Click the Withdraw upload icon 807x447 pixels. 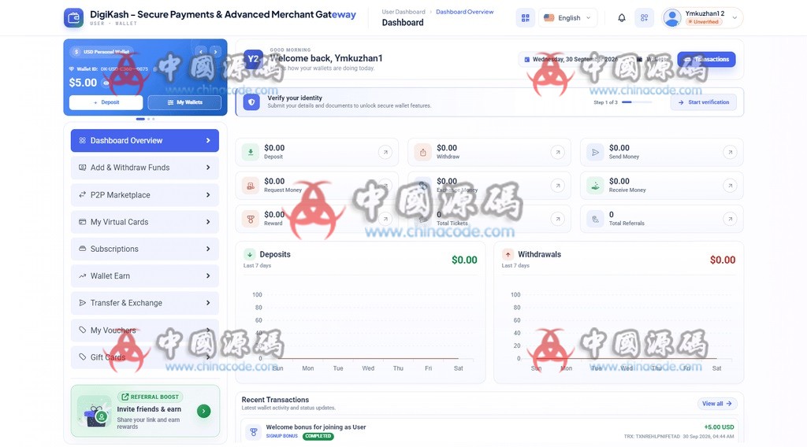tap(422, 152)
